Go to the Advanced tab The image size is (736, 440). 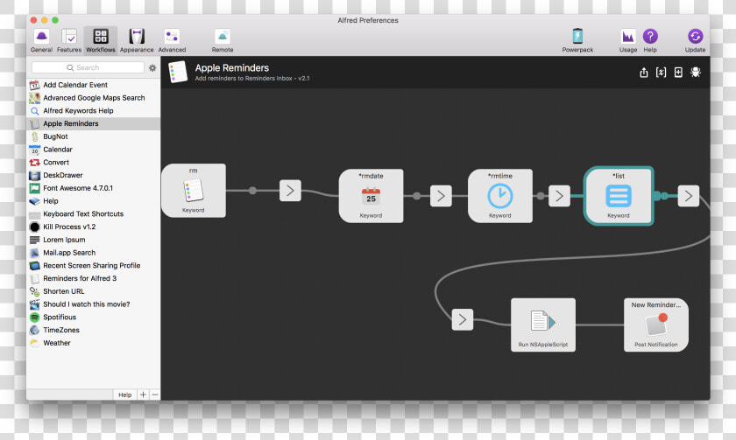(172, 40)
